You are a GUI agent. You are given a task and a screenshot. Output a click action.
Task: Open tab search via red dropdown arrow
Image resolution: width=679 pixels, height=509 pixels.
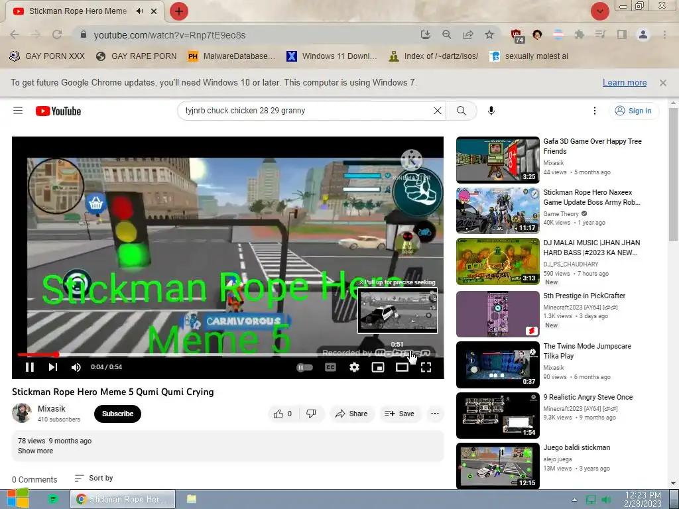click(x=599, y=11)
